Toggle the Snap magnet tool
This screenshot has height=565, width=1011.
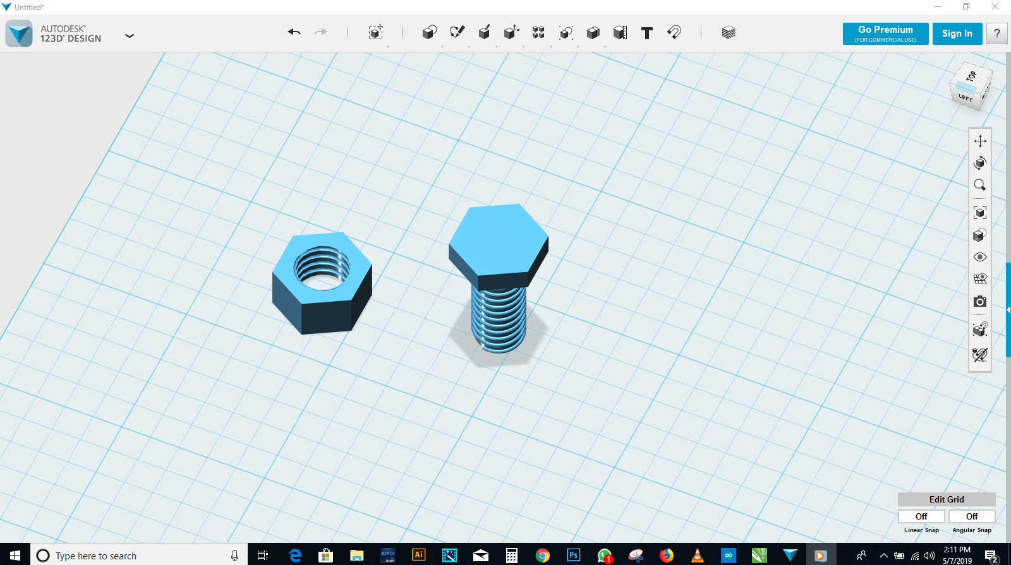coord(674,32)
